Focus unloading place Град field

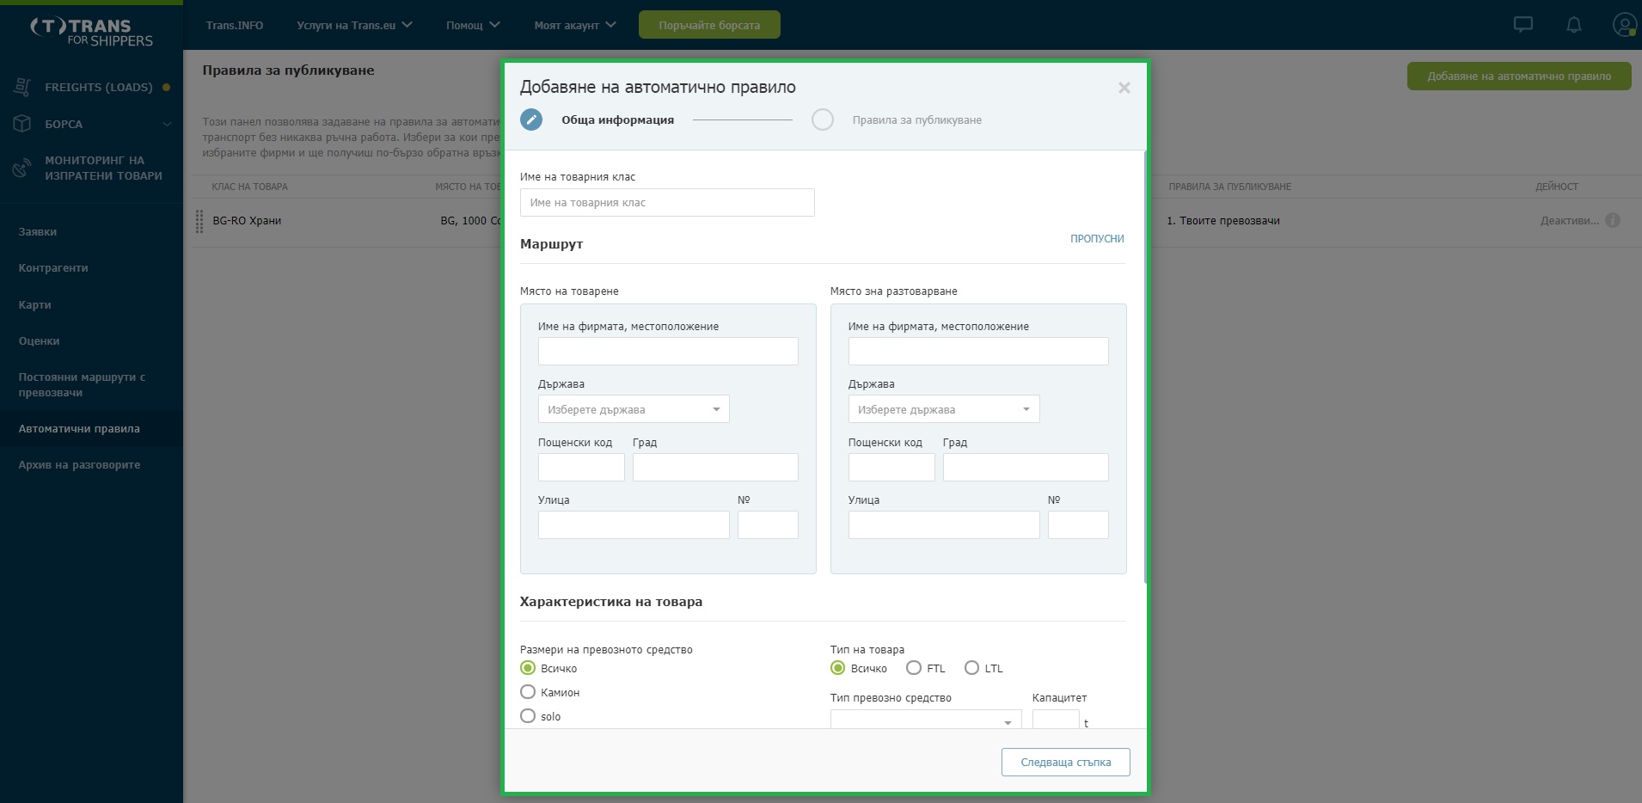(x=1026, y=467)
